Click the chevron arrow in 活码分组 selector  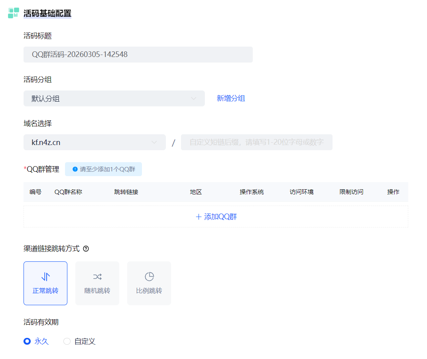[194, 98]
